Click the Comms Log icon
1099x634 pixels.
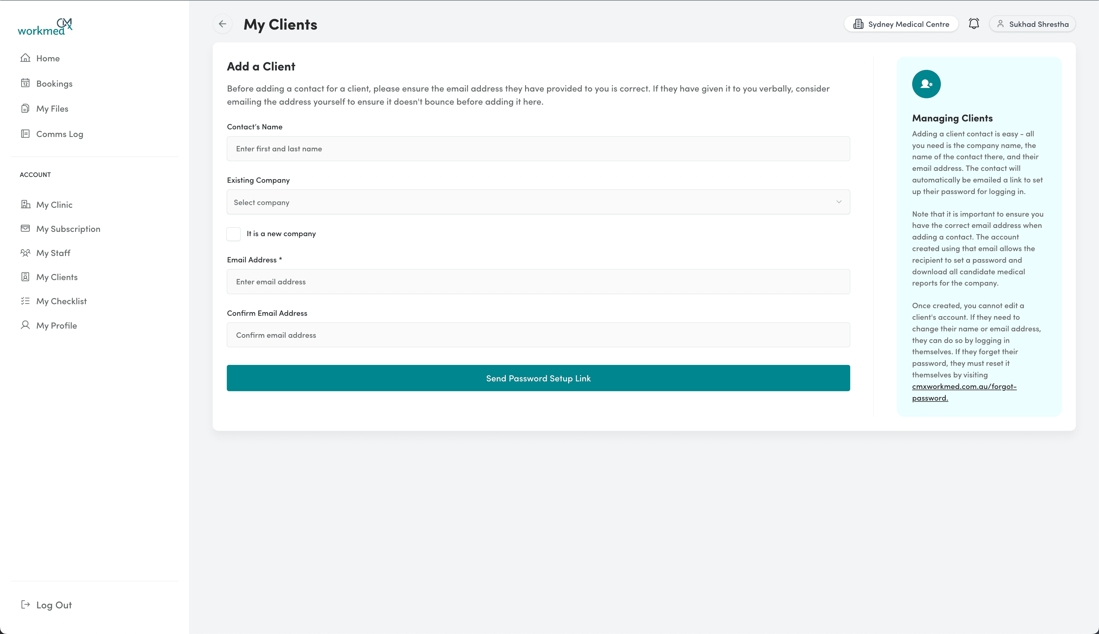(x=25, y=134)
